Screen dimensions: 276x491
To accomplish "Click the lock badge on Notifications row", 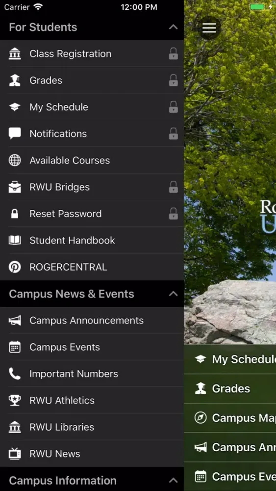I will tap(173, 134).
